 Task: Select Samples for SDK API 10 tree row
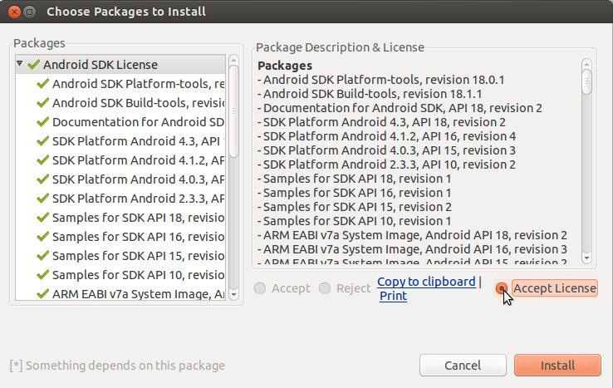[120, 275]
